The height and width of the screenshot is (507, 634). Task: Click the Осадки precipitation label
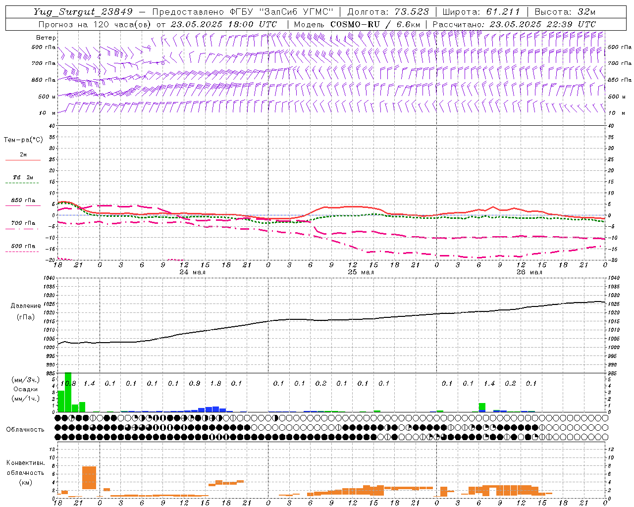pos(25,389)
